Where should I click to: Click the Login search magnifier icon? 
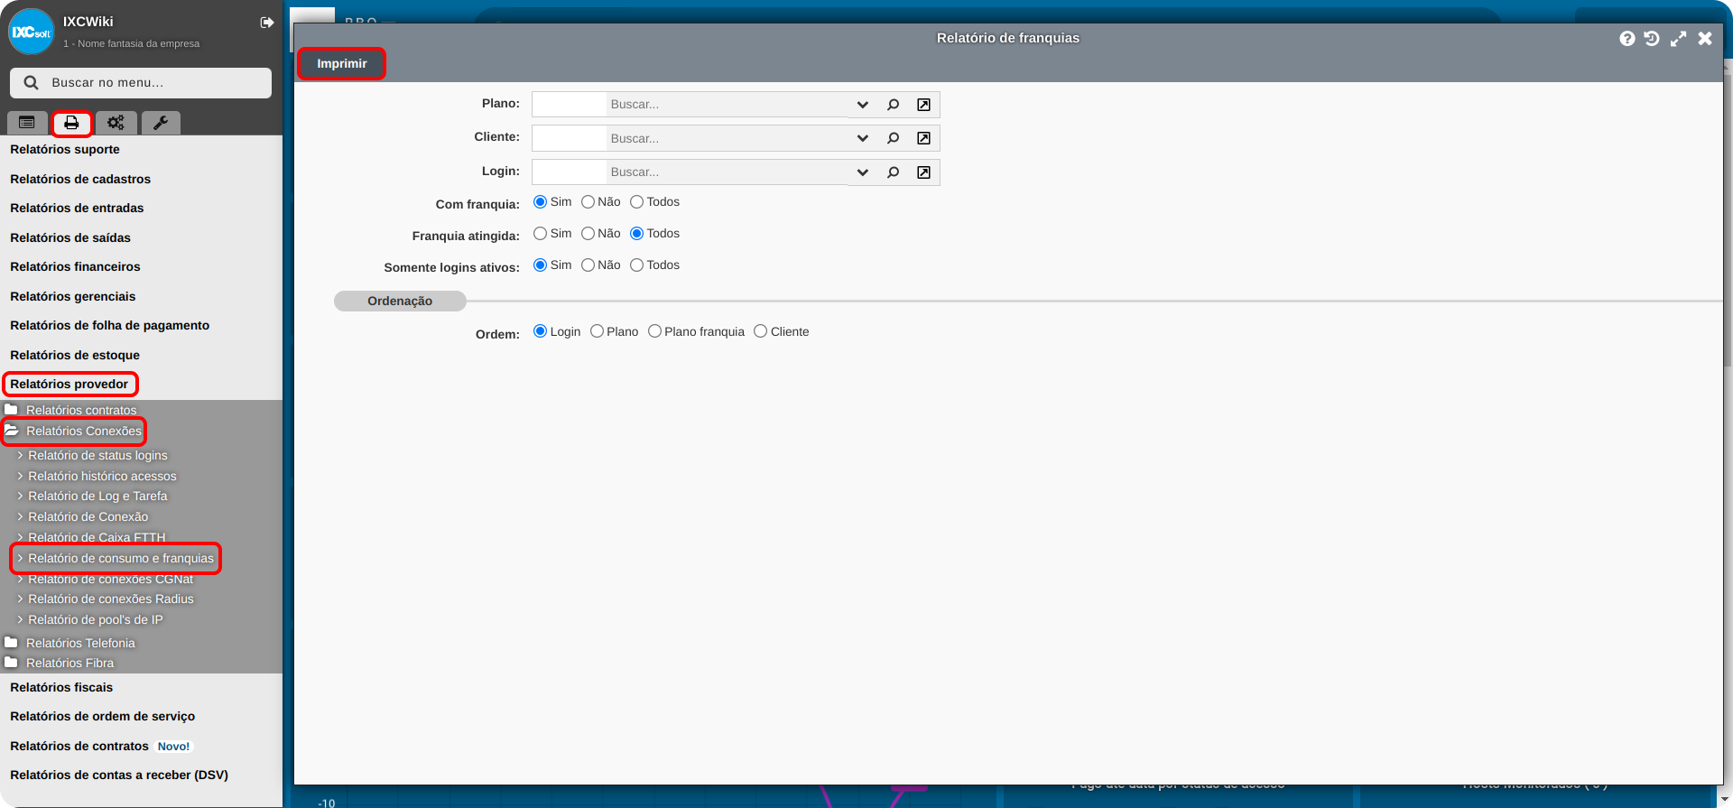(893, 172)
